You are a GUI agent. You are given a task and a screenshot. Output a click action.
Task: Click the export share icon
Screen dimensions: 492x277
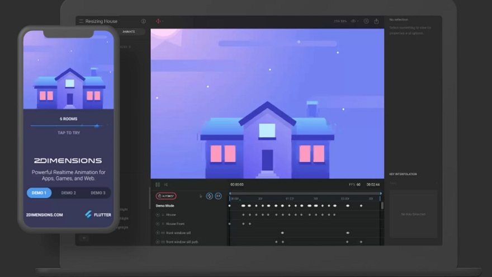pyautogui.click(x=376, y=21)
